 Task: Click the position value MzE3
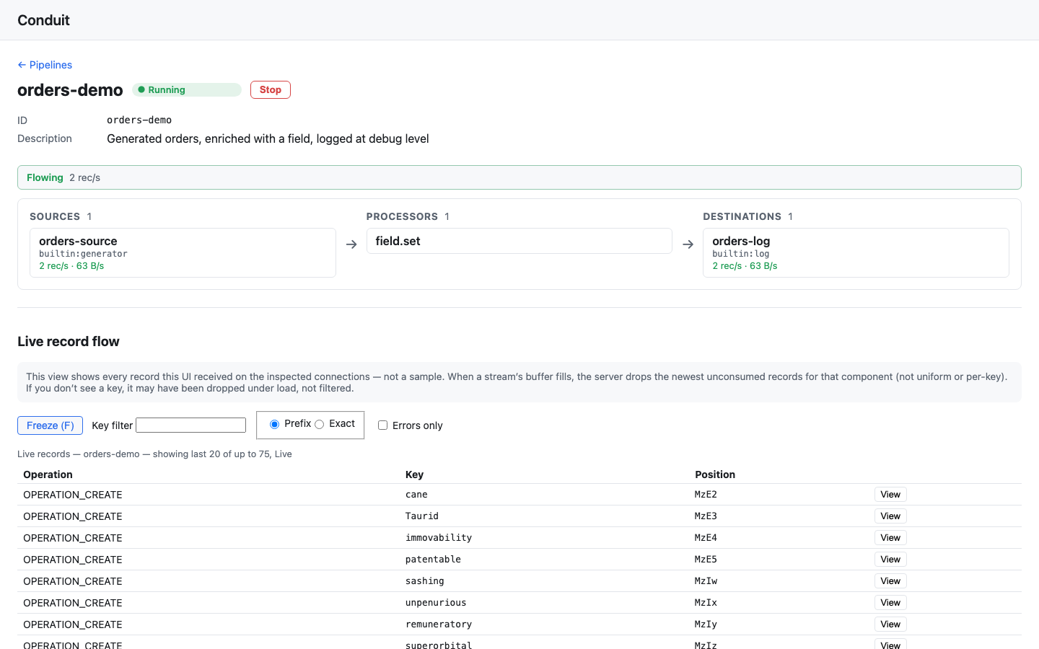(x=706, y=516)
